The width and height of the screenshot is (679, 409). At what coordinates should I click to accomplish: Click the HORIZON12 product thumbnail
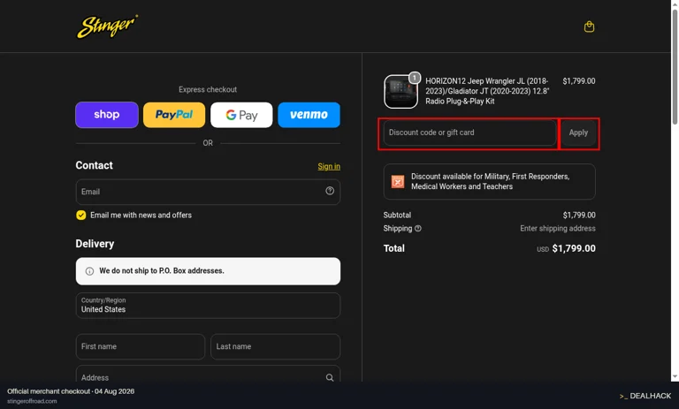pos(401,91)
